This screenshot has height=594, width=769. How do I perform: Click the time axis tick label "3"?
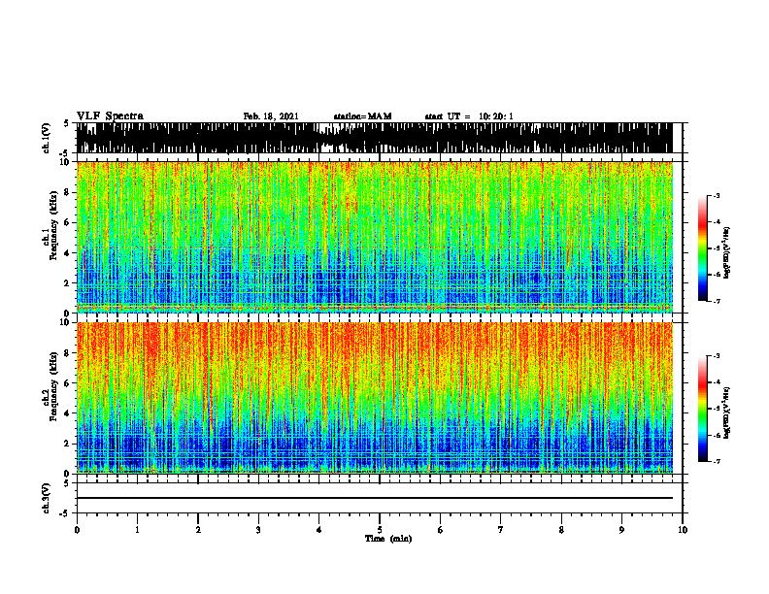[x=258, y=530]
